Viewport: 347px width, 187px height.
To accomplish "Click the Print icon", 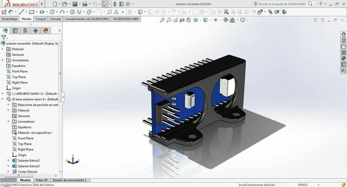I will point(85,4).
